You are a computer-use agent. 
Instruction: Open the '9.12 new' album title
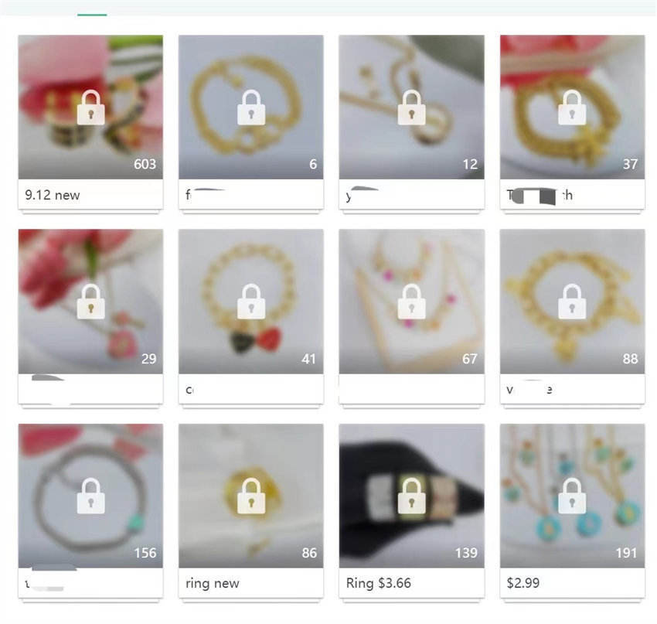pyautogui.click(x=53, y=195)
